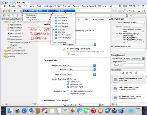Show the Quick Help inspector icon
147x115 pixels.
tap(131, 16)
